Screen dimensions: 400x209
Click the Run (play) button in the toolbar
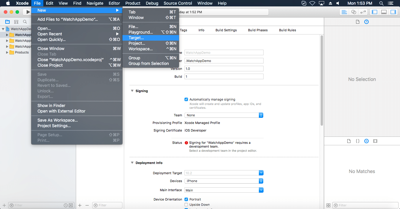point(28,12)
